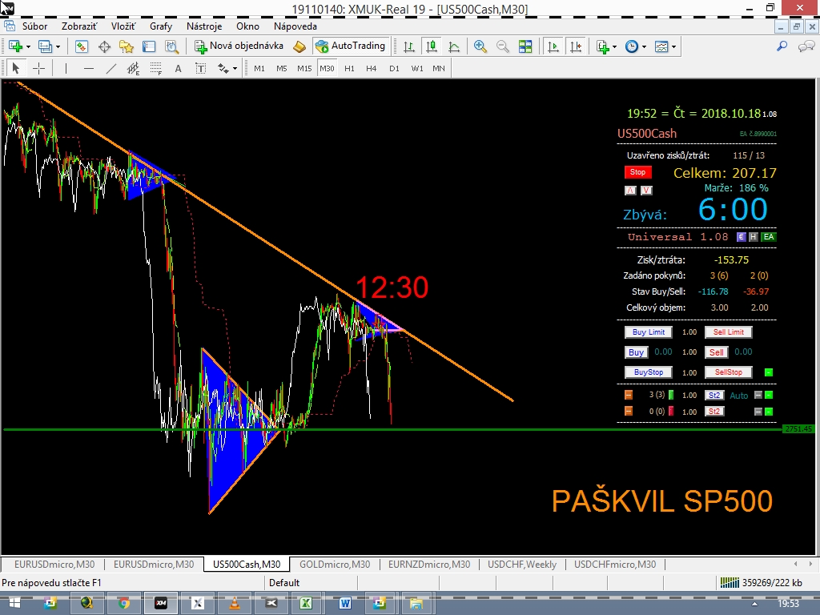The image size is (820, 615).
Task: Select the Vertical Line drawing tool
Action: pos(66,69)
